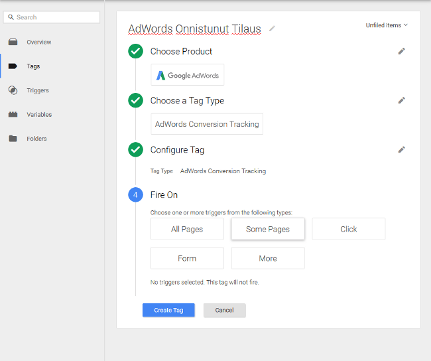Click the AdWords Onnistunut Tilaus tag title

click(194, 29)
